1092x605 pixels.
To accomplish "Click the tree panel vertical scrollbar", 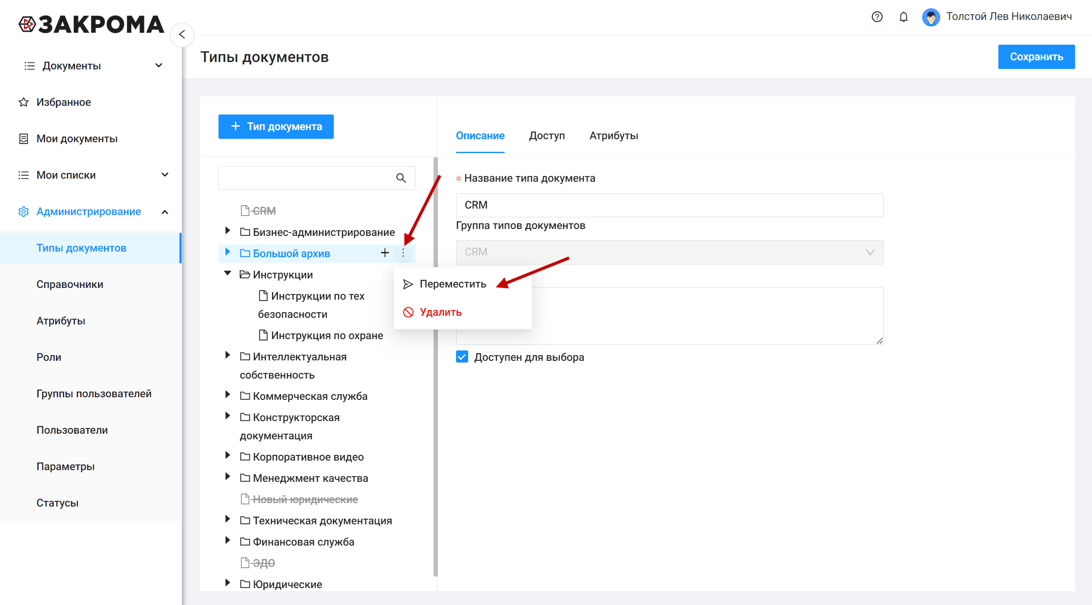I will (x=435, y=366).
